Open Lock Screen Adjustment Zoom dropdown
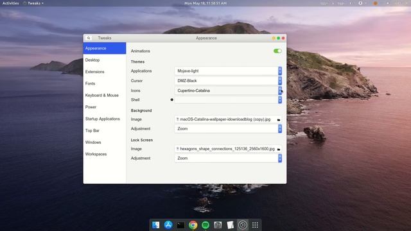Viewport: 411px width, 231px height. point(228,158)
